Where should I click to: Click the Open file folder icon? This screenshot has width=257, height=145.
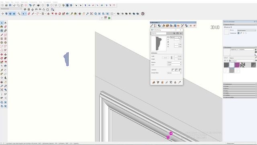pyautogui.click(x=6, y=5)
